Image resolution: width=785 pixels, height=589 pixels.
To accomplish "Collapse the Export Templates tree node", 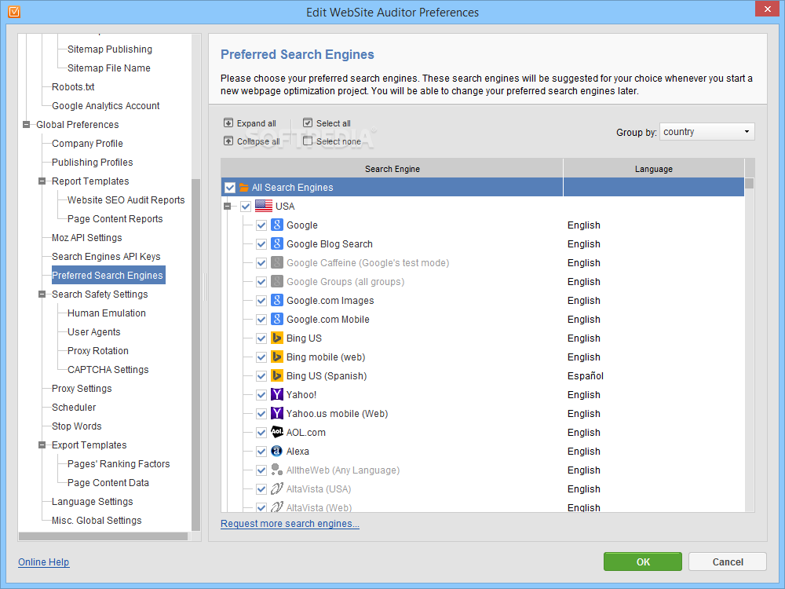I will [x=42, y=444].
